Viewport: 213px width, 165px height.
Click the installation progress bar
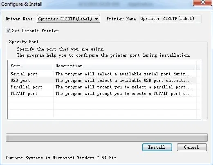[107, 137]
